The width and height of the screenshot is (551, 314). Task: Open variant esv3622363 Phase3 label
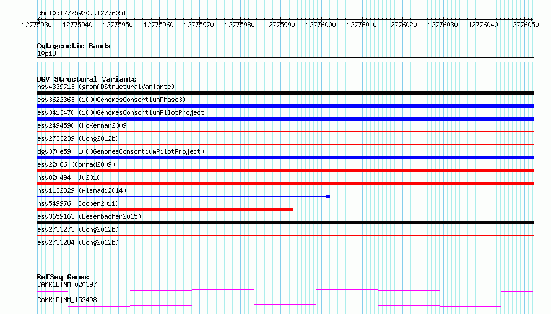[x=111, y=100]
